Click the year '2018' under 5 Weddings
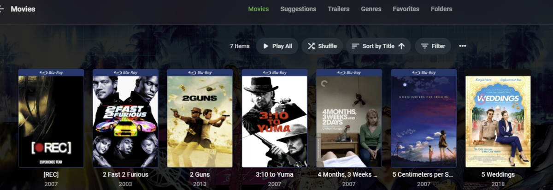The width and height of the screenshot is (553, 190). coord(498,184)
